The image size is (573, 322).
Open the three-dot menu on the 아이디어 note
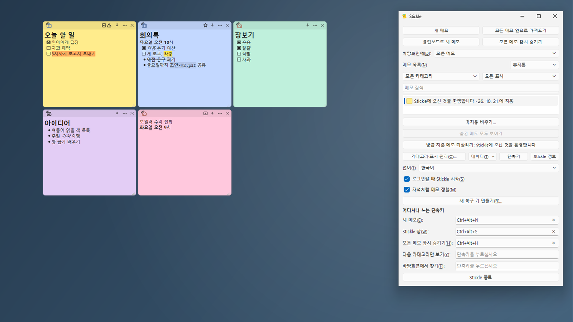125,114
